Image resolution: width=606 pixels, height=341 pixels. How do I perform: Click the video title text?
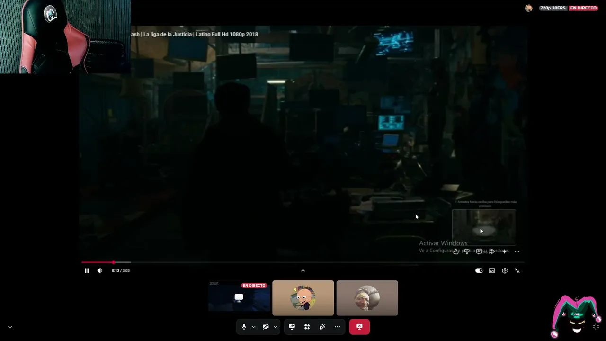click(194, 34)
